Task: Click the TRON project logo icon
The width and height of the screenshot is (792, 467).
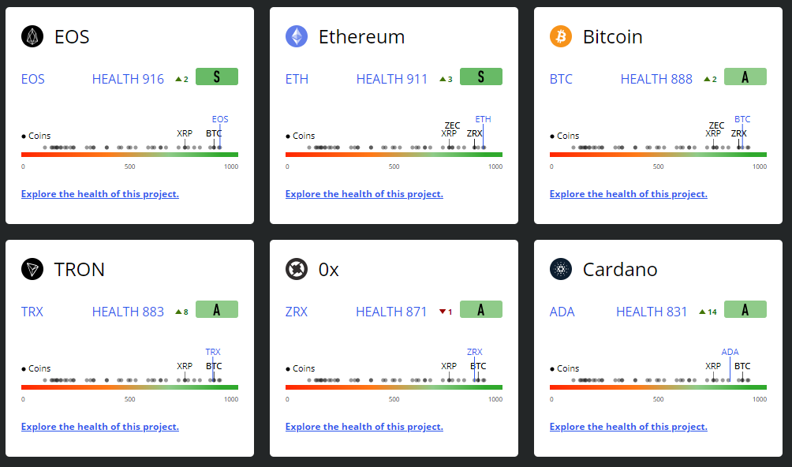Action: coord(31,269)
